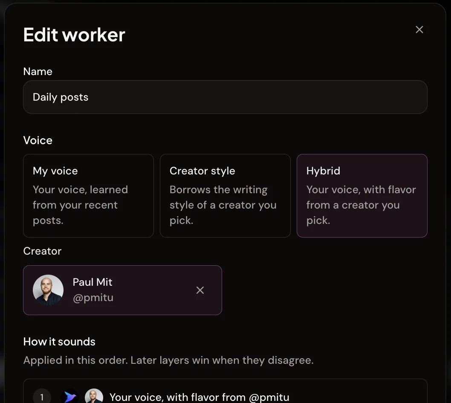Close the Edit worker dialog
451x403 pixels.
(x=419, y=29)
